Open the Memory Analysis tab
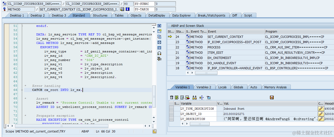The height and width of the screenshot is (137, 334). point(275,87)
